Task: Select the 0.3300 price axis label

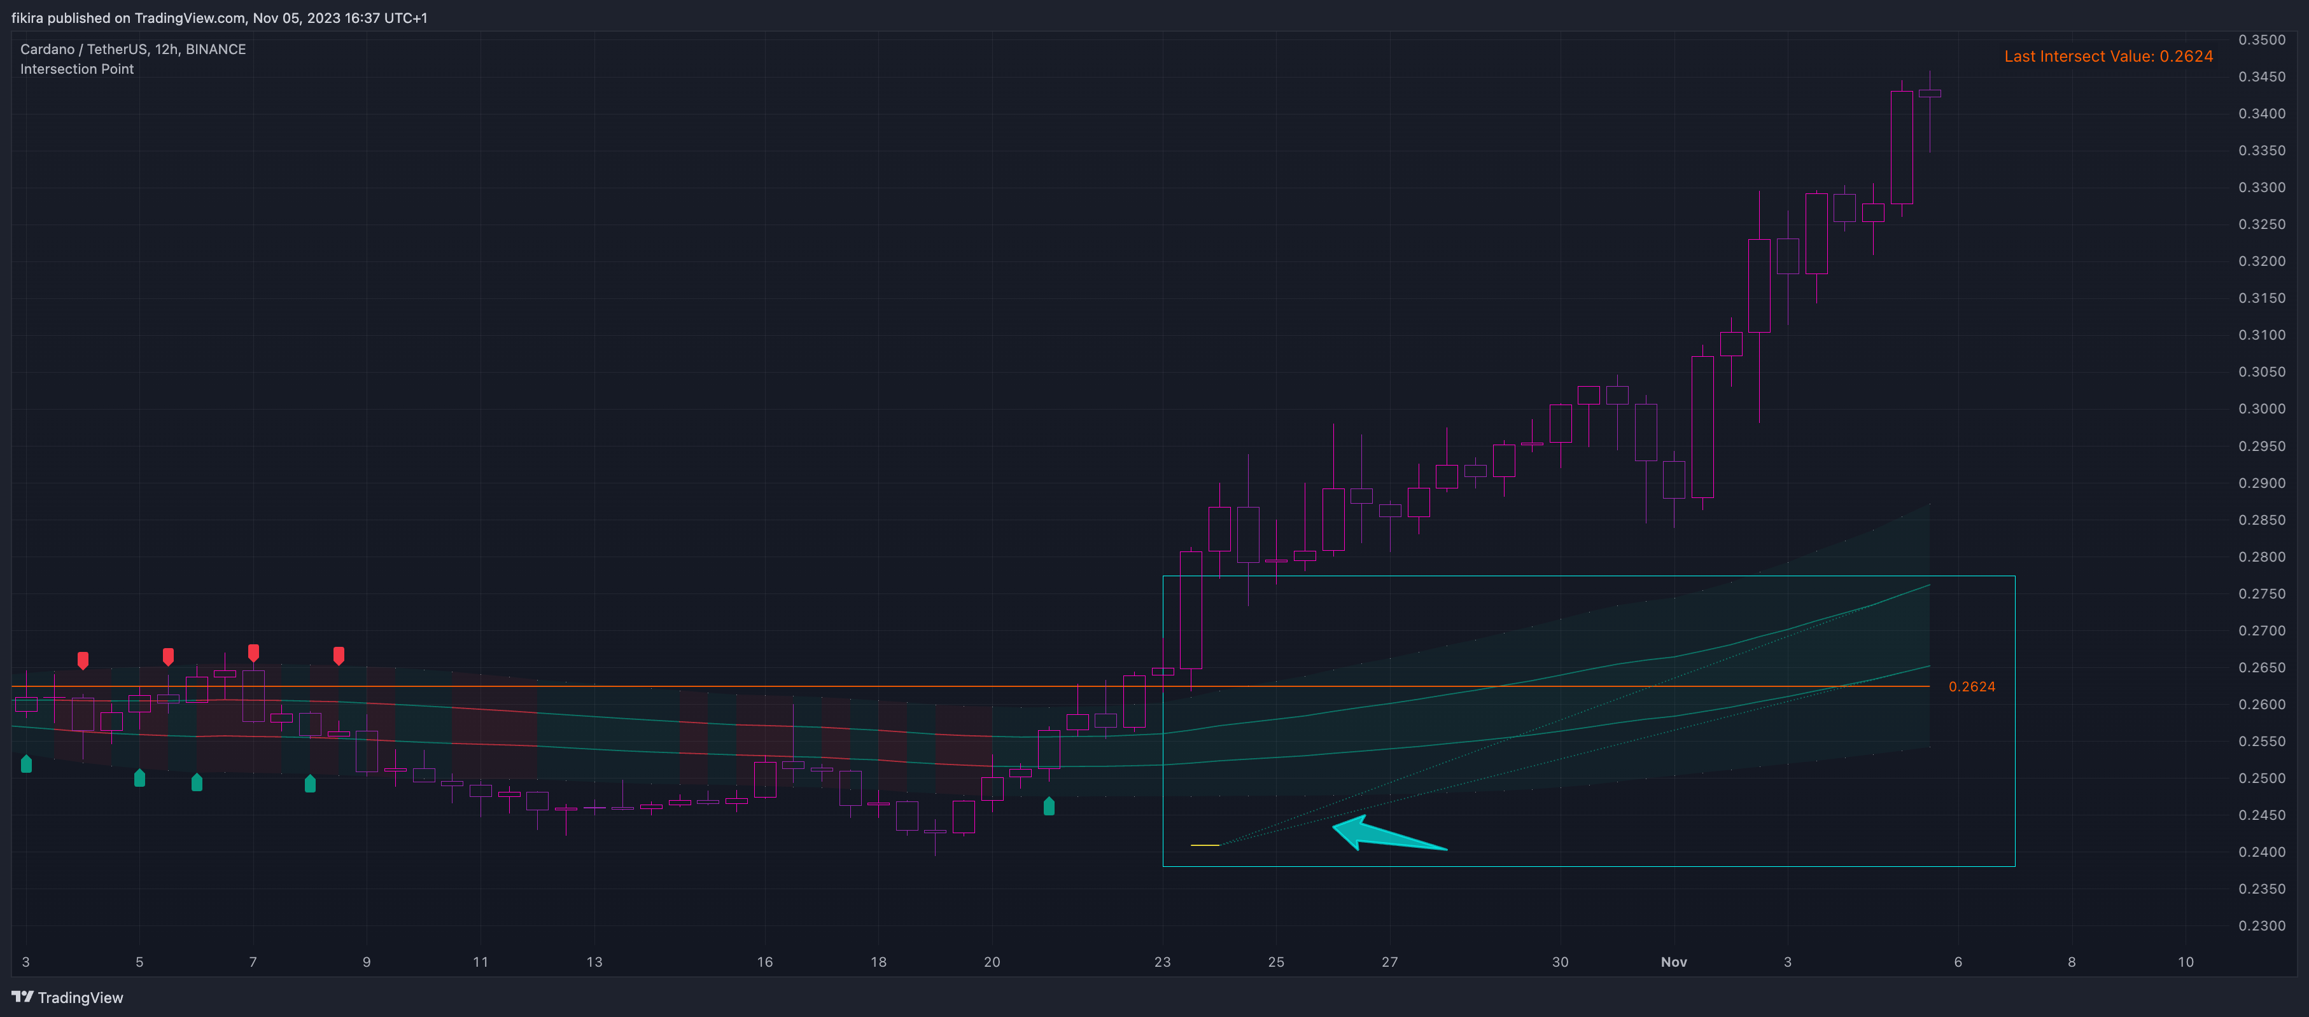Action: (2261, 187)
